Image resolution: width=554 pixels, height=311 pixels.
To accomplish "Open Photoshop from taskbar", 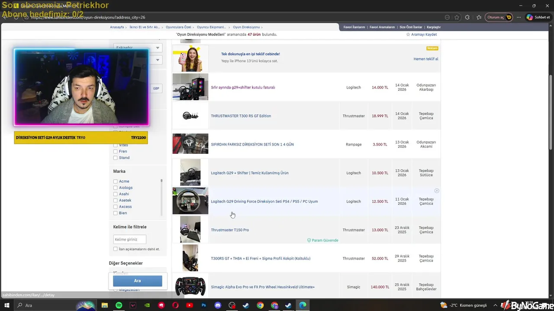I will (x=203, y=305).
